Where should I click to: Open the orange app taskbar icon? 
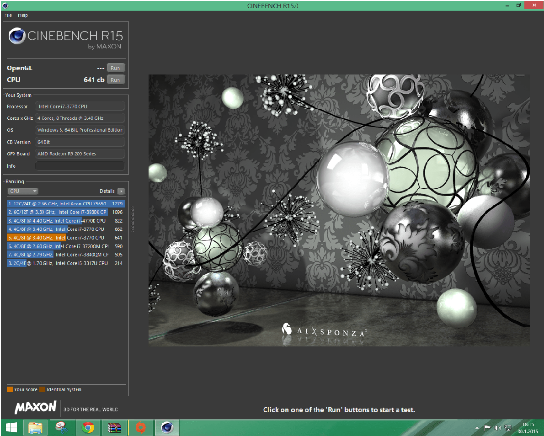140,428
